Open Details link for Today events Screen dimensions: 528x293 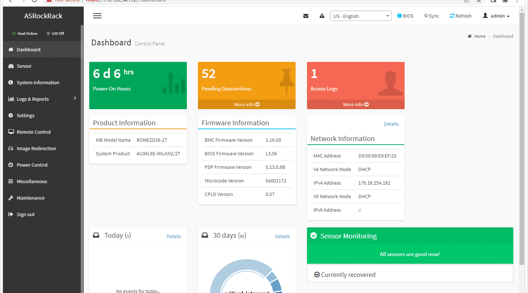pos(174,236)
